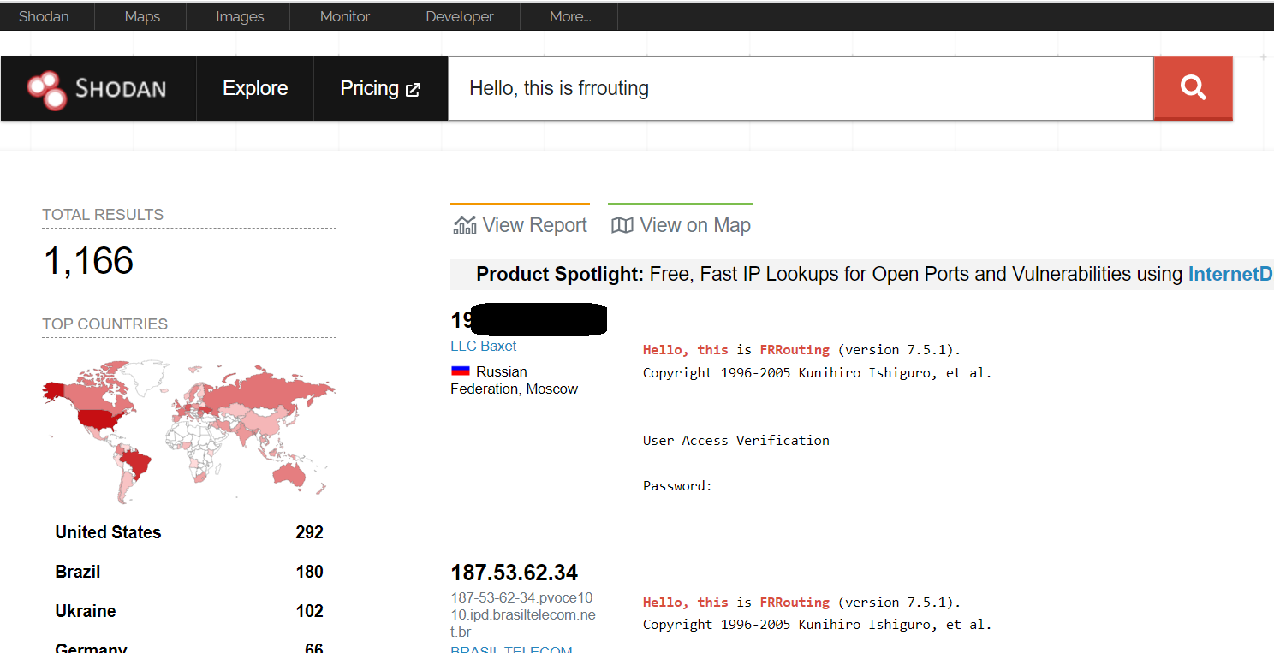Filter results by Brazil
The width and height of the screenshot is (1274, 653).
[78, 572]
